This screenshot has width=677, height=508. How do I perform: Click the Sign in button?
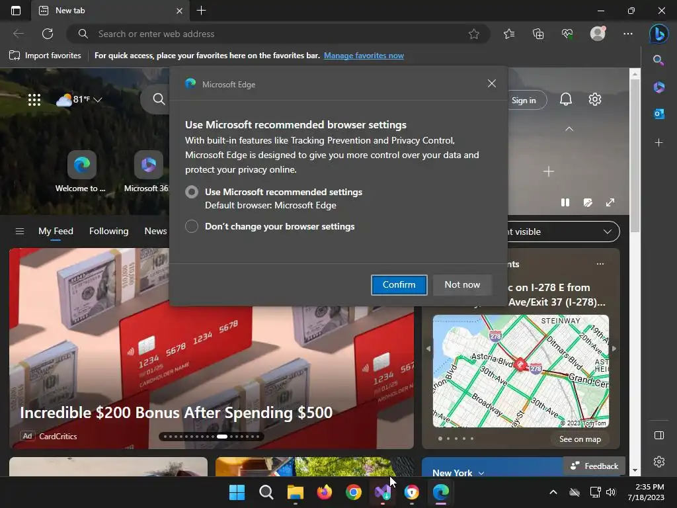(x=524, y=101)
